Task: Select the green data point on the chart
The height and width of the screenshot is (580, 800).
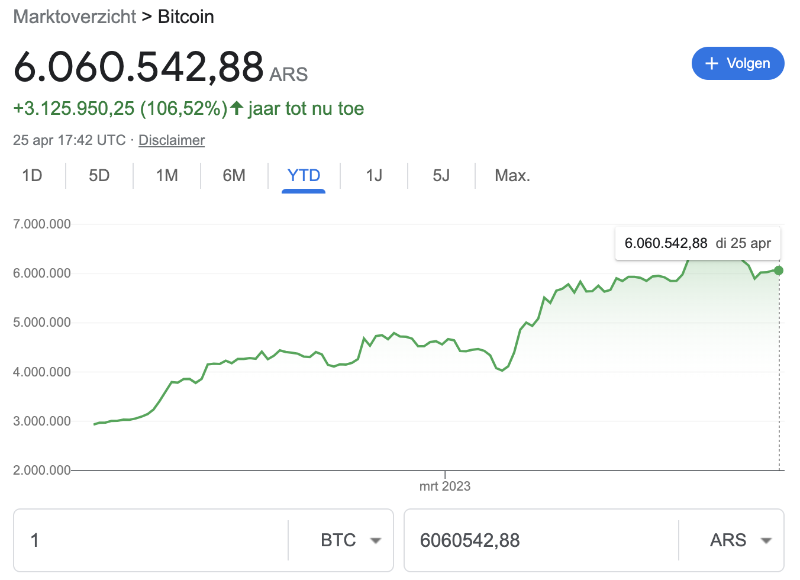Action: [779, 270]
